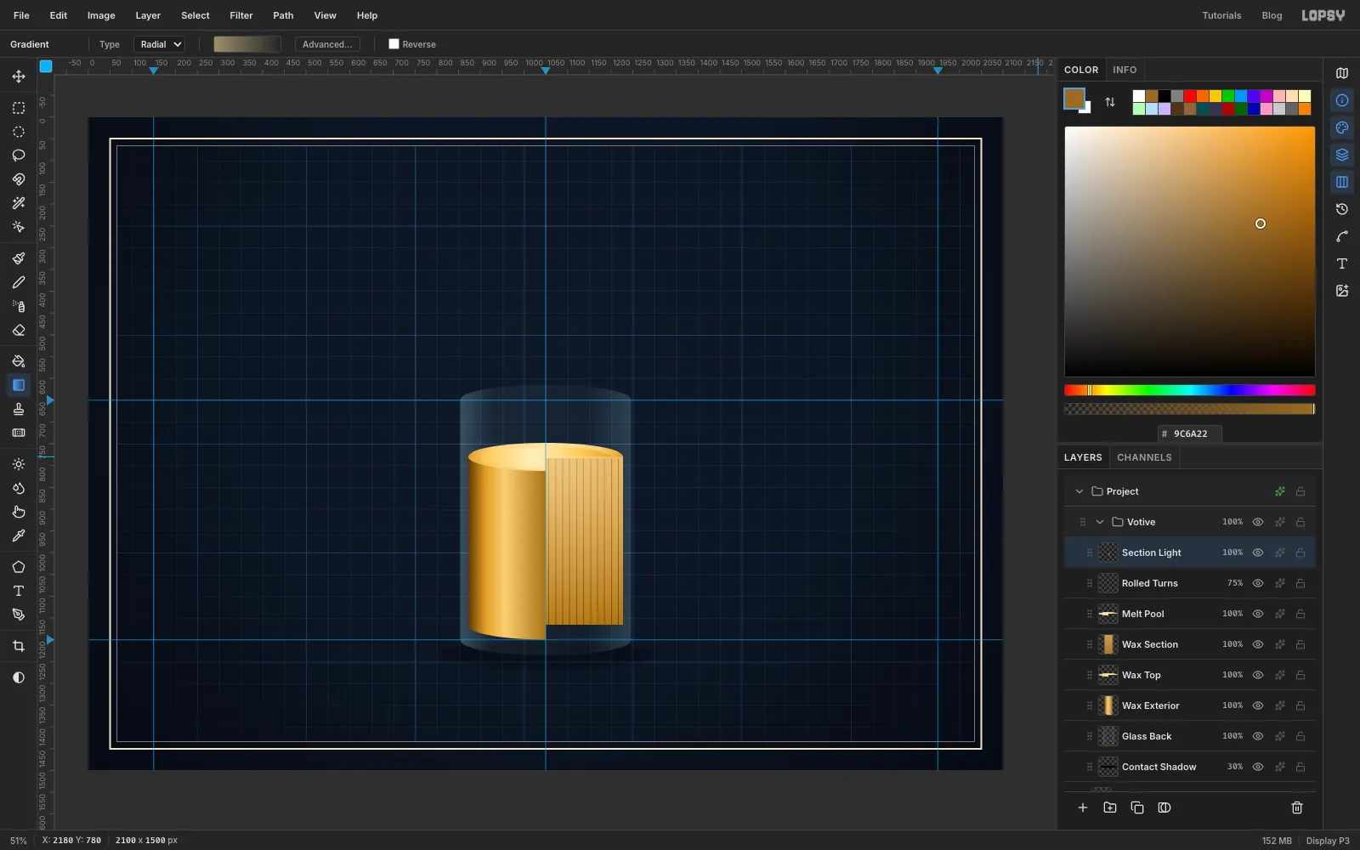1360x850 pixels.
Task: Open the Filter menu
Action: click(x=241, y=15)
